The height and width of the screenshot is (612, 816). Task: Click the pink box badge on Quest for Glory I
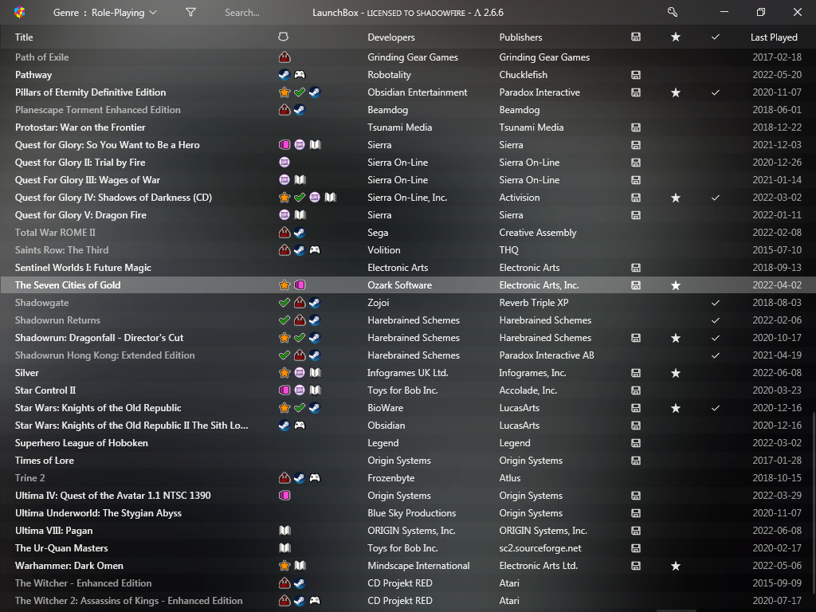284,145
